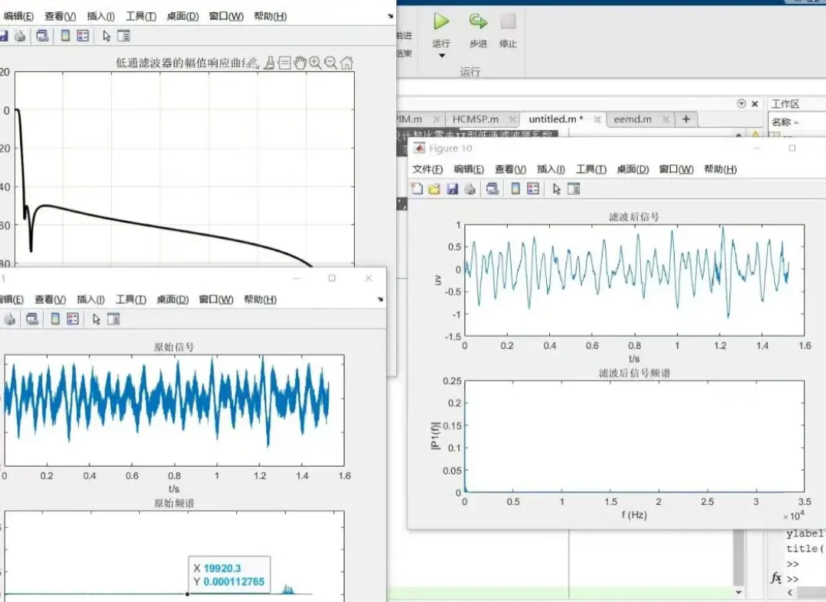
Task: Open 插入(I) menu in top filter figure
Action: pyautogui.click(x=101, y=16)
